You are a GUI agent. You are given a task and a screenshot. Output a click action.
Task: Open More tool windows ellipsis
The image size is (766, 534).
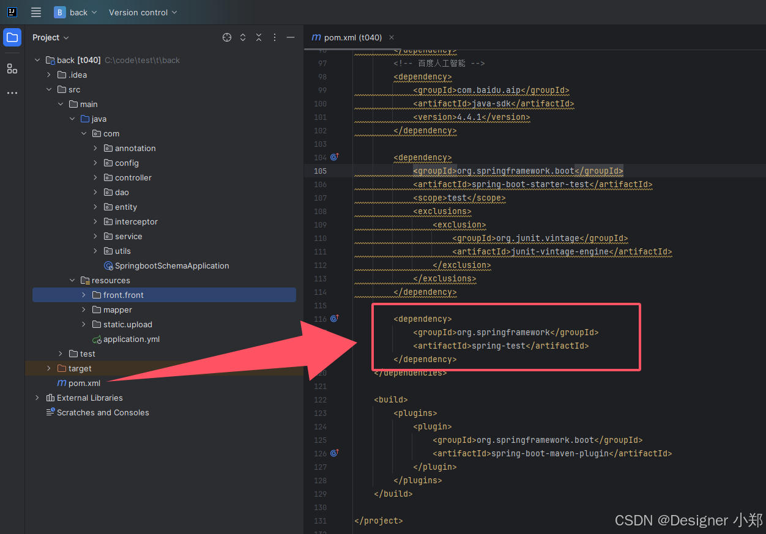(x=12, y=93)
